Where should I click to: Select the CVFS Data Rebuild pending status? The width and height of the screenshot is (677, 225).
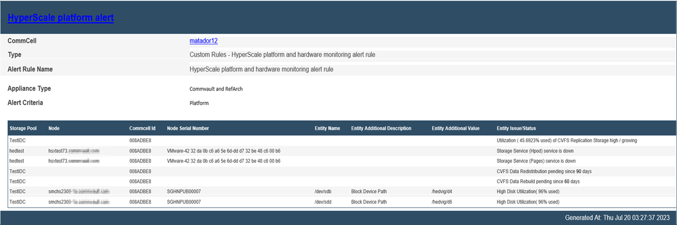click(x=538, y=182)
